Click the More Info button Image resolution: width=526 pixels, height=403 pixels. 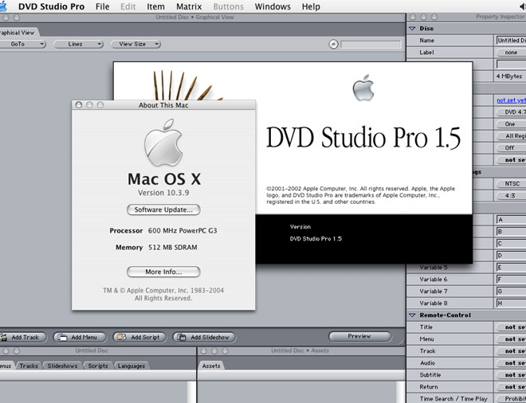point(163,272)
